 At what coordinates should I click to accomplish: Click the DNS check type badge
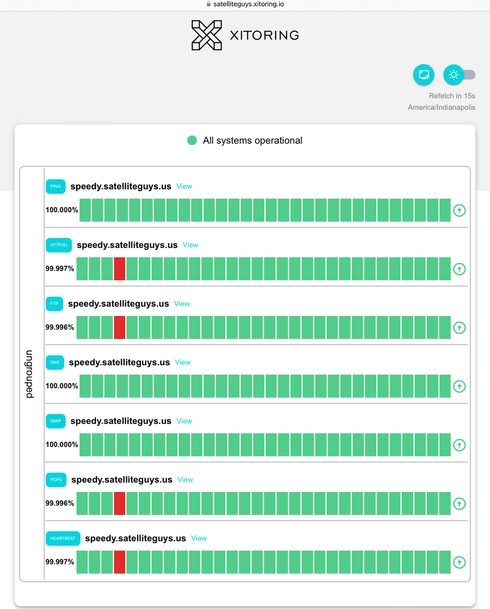[x=55, y=363]
